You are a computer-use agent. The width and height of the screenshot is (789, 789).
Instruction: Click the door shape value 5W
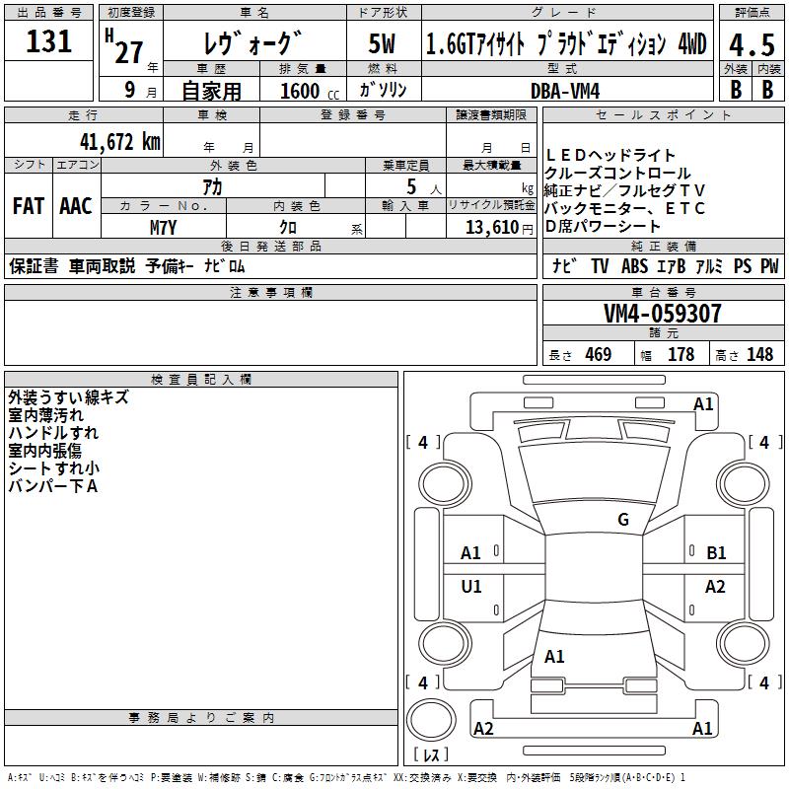click(382, 43)
